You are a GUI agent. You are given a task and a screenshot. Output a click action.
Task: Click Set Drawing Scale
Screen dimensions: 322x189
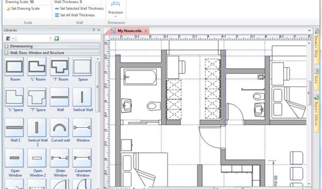25,9
